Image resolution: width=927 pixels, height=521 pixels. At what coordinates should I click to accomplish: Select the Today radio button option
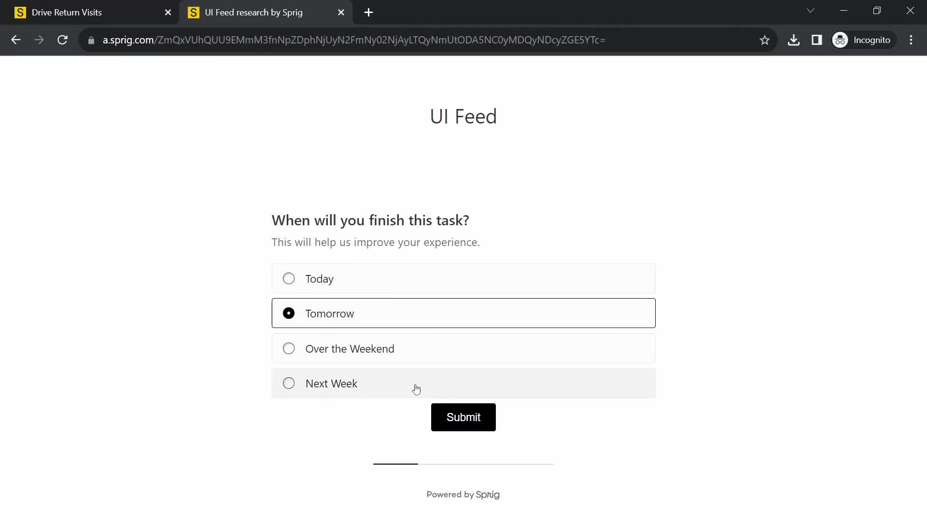click(x=289, y=279)
